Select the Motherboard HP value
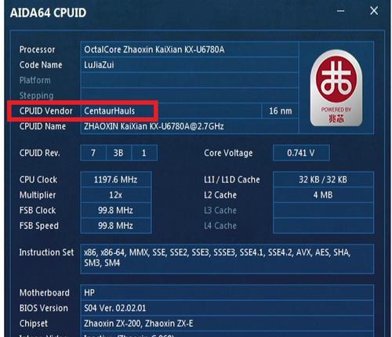The image size is (392, 337). [227, 292]
